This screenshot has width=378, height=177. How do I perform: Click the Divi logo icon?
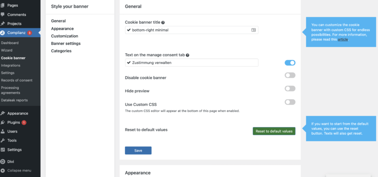(x=3, y=161)
